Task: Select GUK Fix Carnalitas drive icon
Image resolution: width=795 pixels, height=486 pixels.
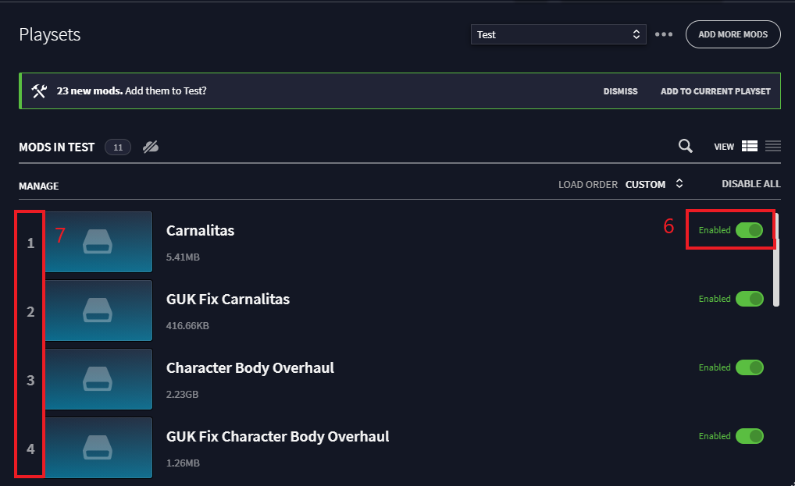Action: point(98,310)
